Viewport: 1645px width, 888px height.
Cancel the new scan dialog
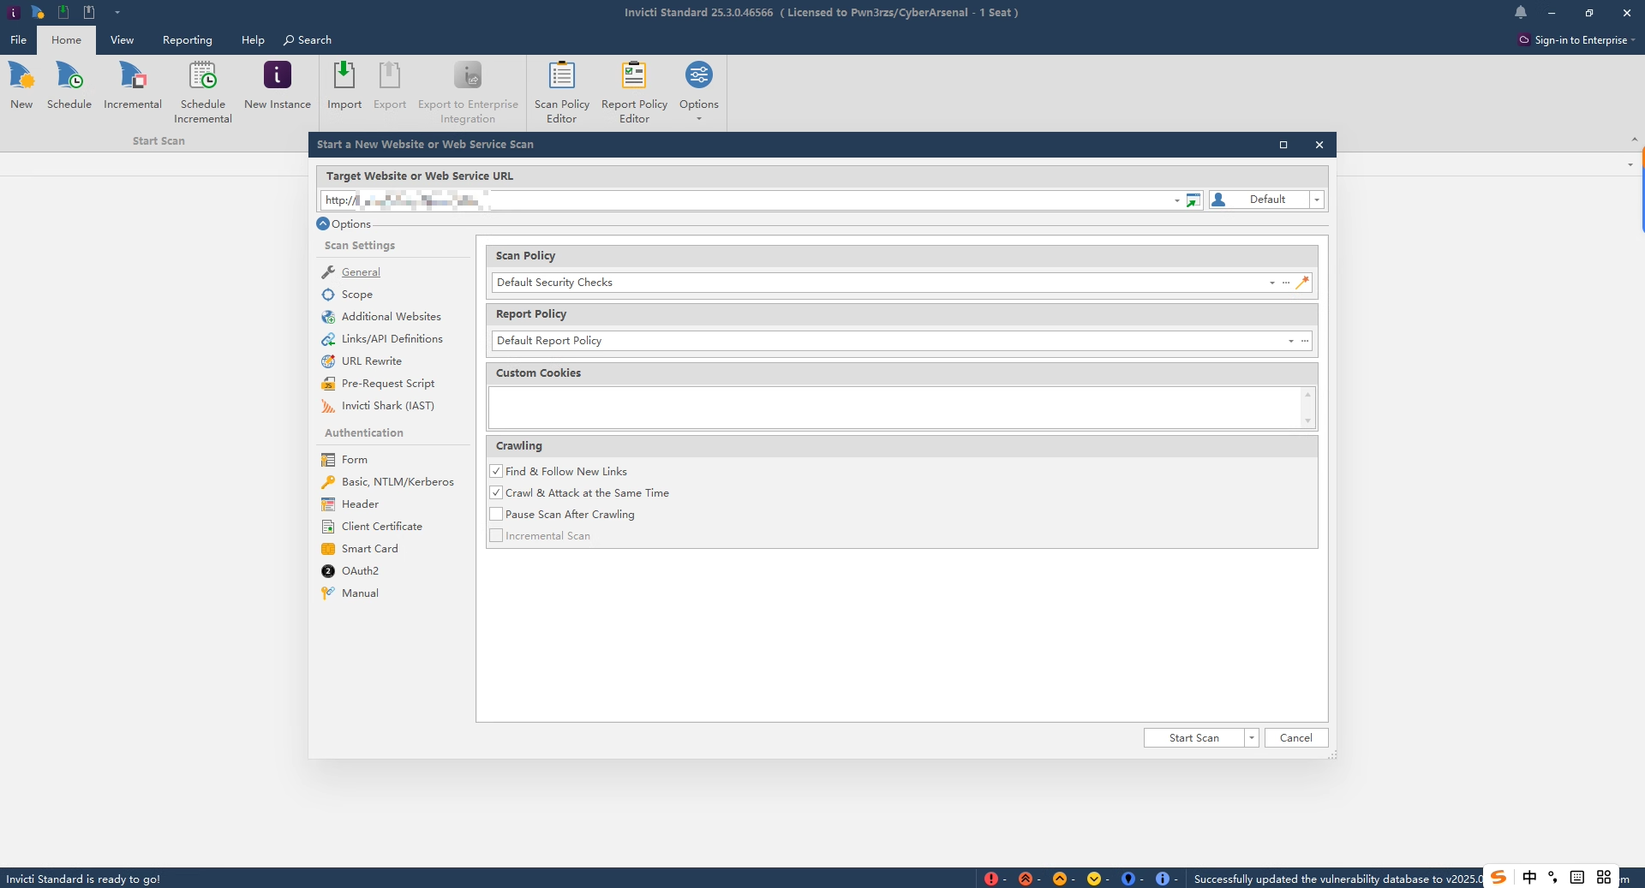[1295, 738]
